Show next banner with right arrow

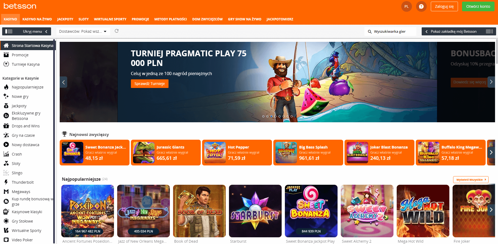491,82
